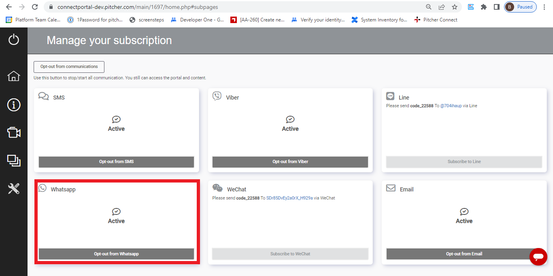Click the stacked windows sidebar icon
This screenshot has height=276, width=553.
(14, 161)
